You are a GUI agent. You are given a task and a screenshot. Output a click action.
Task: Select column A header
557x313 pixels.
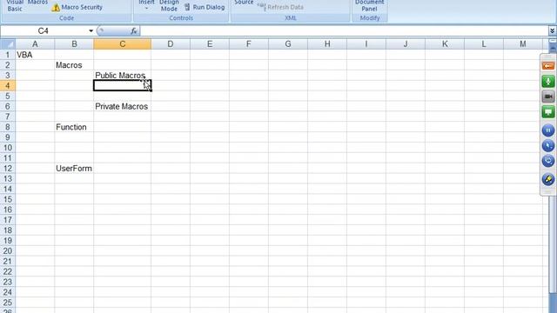click(x=35, y=44)
